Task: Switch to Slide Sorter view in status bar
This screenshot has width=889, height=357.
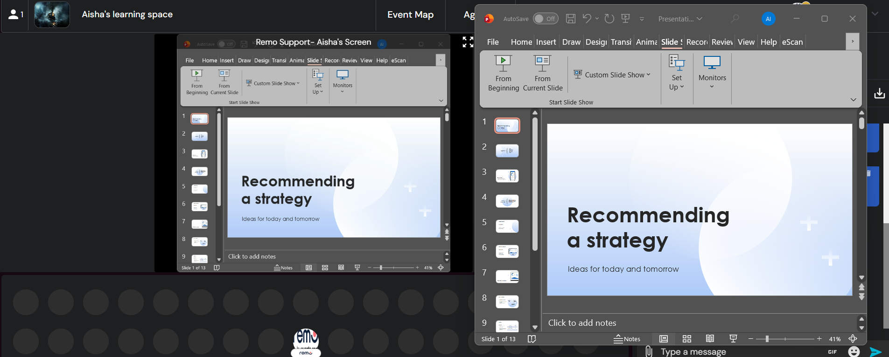Action: pos(686,339)
